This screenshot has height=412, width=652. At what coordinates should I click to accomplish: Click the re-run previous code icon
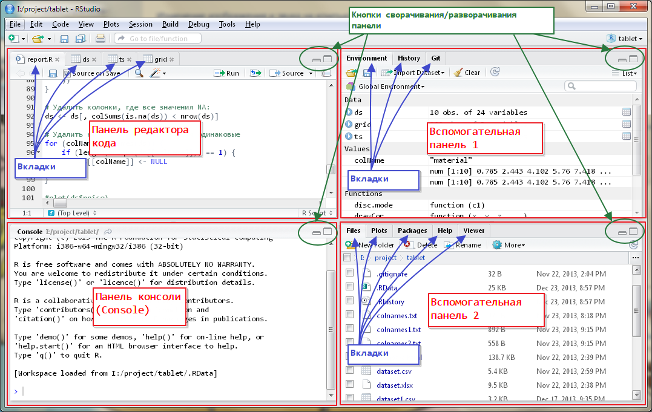[x=255, y=73]
